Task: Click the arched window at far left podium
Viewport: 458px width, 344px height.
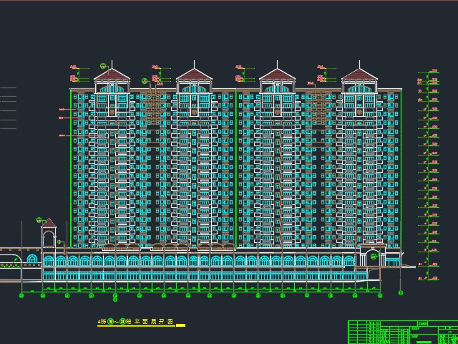Action: pos(31,259)
